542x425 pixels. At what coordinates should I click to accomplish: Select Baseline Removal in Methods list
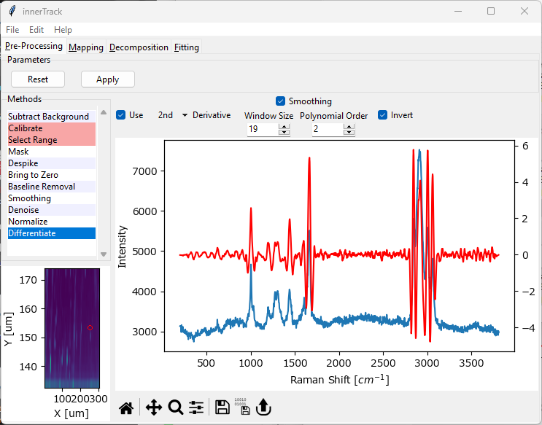(42, 187)
